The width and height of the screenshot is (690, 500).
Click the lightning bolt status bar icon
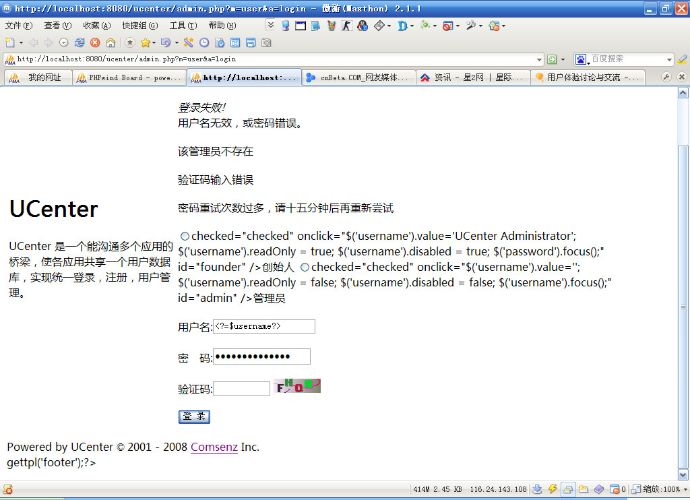553,489
